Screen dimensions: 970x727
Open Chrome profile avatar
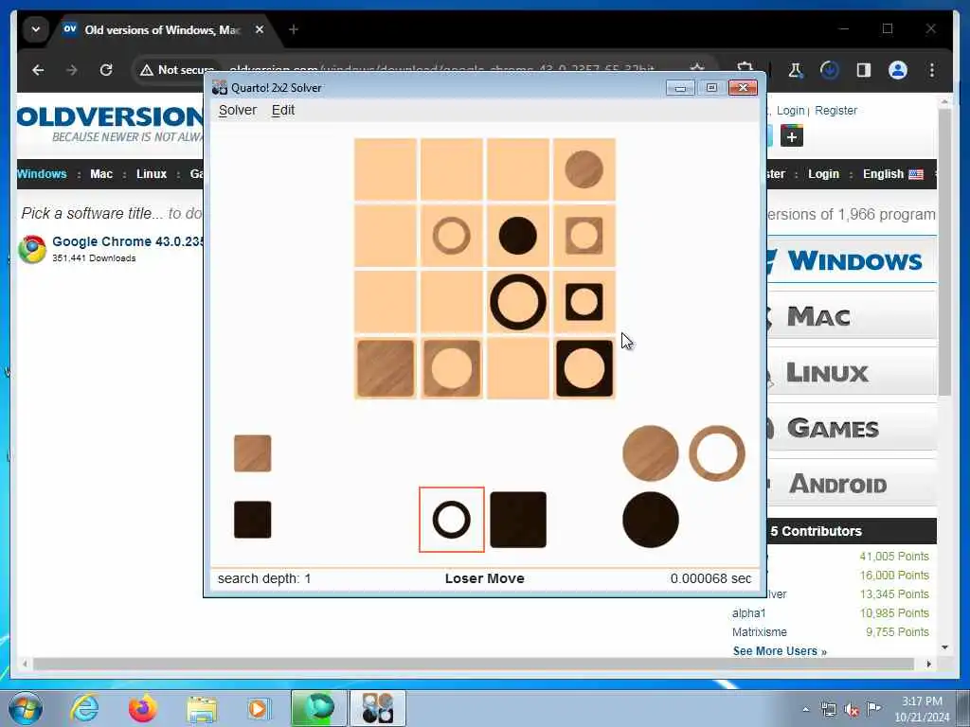(898, 70)
